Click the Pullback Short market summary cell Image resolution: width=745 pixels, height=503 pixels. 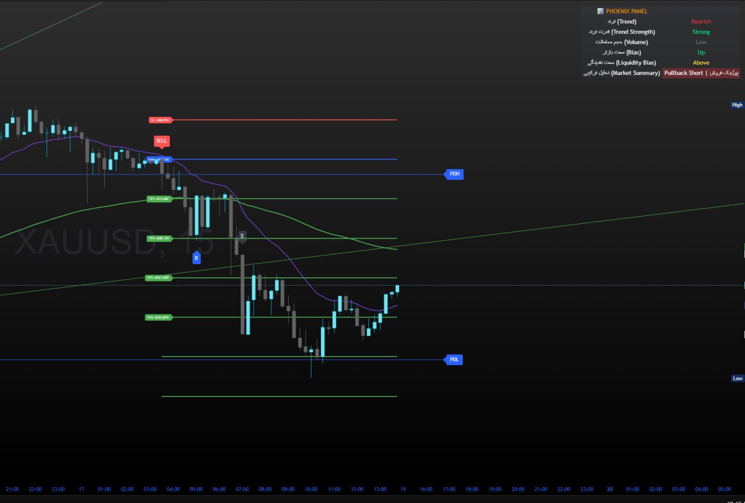pyautogui.click(x=701, y=73)
